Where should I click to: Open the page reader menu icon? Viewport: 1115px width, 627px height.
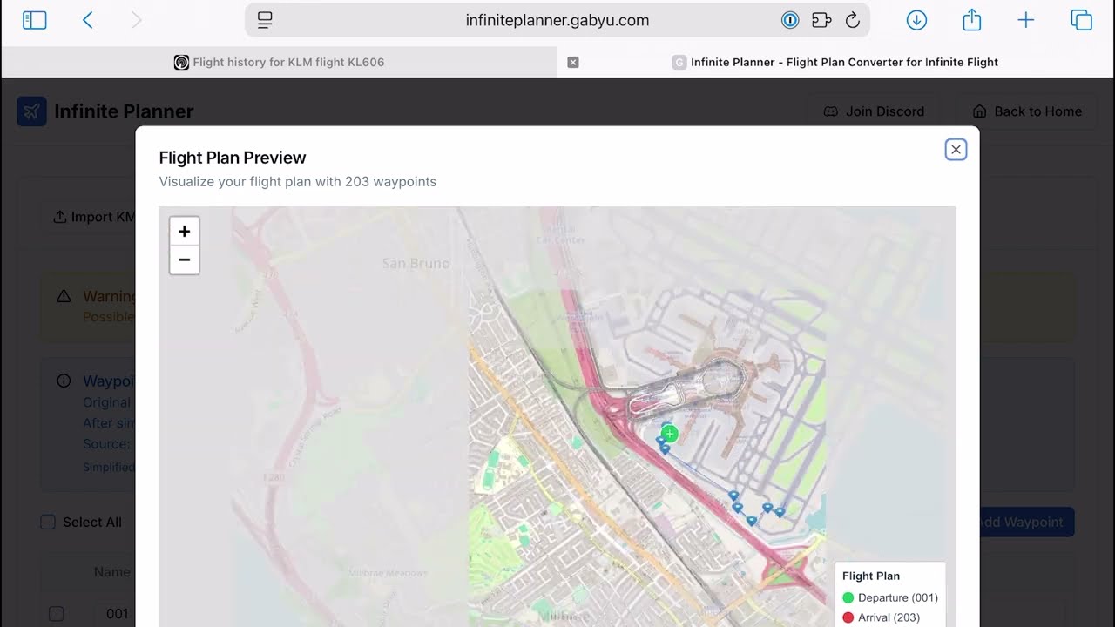266,20
